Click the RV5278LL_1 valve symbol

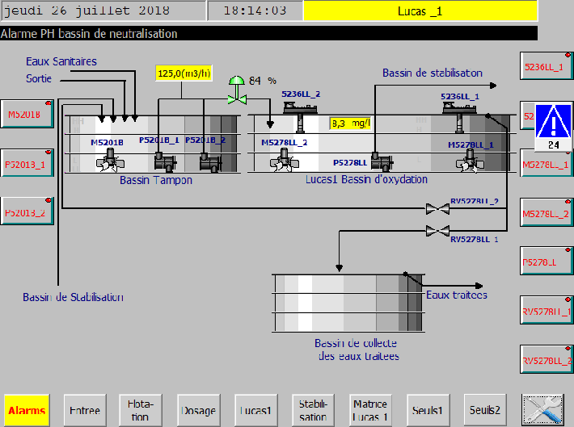(x=438, y=231)
